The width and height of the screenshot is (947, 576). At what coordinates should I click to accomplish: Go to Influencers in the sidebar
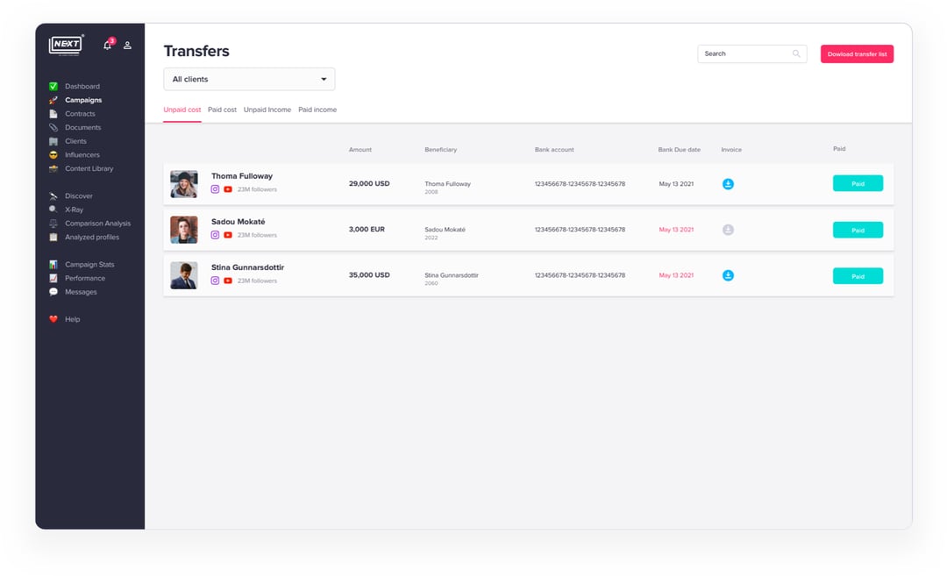click(82, 155)
